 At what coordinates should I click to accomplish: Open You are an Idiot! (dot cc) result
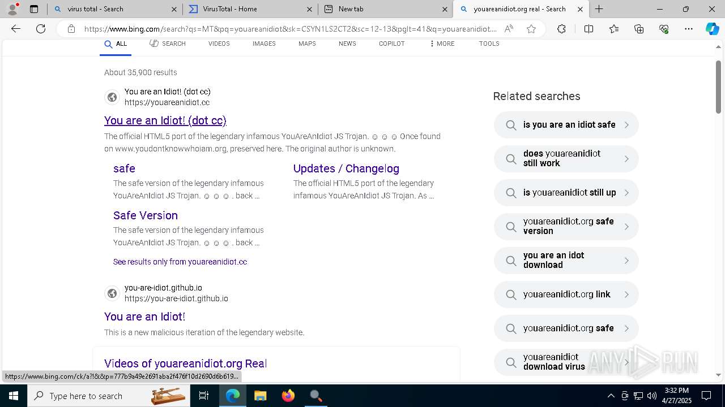pos(165,120)
